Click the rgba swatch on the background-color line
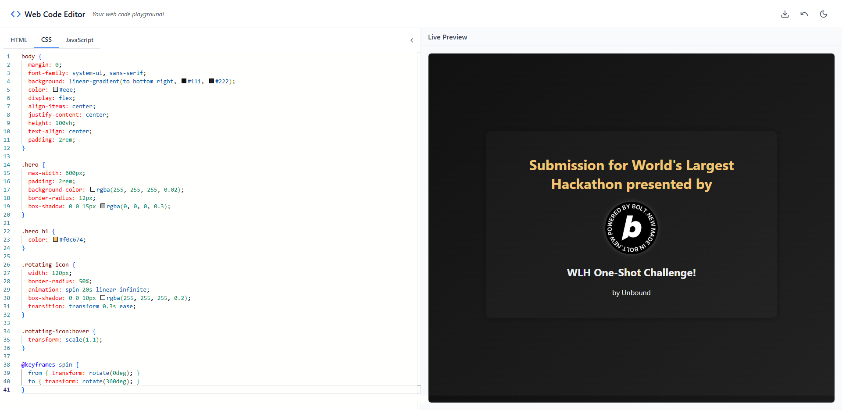Screen dimensions: 842x410 tap(93, 189)
